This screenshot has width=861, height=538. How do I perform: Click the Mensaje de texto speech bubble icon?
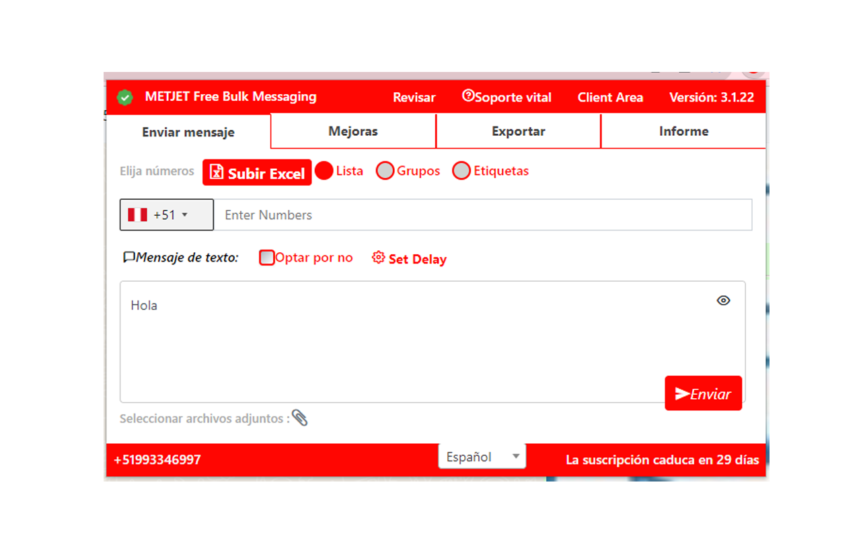pos(128,256)
